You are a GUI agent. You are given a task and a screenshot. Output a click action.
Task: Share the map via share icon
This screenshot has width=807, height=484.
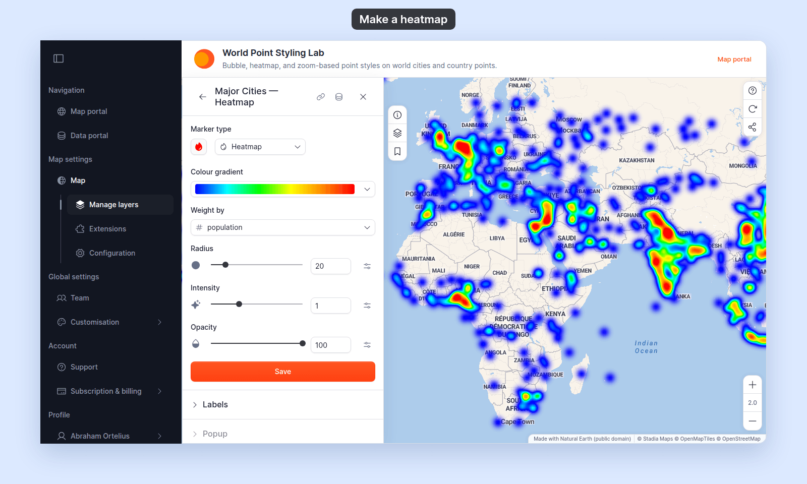click(x=753, y=127)
